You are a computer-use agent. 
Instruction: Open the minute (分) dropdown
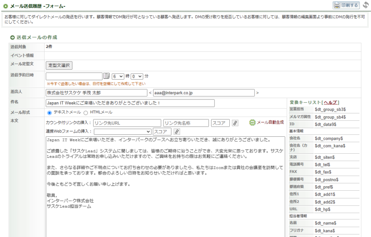pos(137,76)
